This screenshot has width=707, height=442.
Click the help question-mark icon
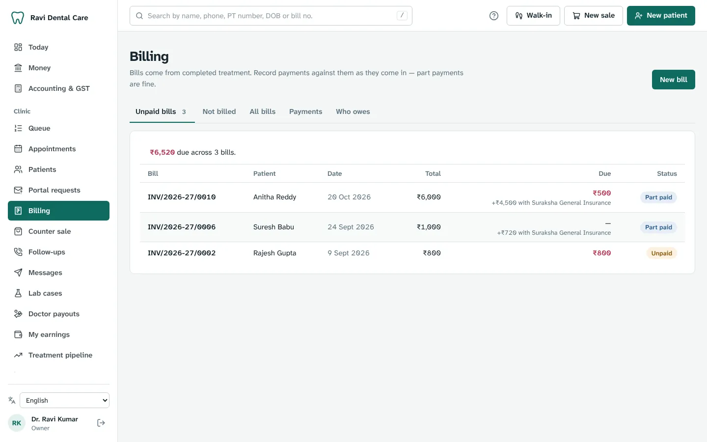(x=494, y=16)
